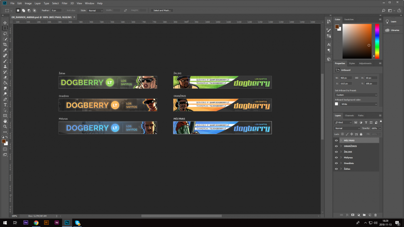The width and height of the screenshot is (404, 227).
Task: Open the layer Kind filter dropdown
Action: (x=343, y=122)
